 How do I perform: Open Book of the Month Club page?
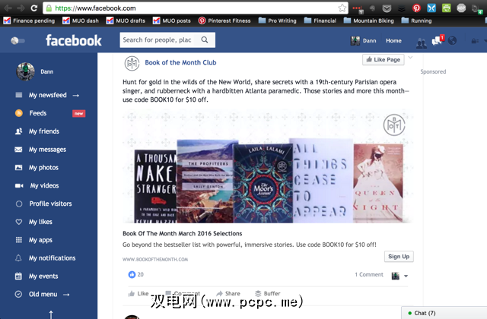tap(180, 62)
